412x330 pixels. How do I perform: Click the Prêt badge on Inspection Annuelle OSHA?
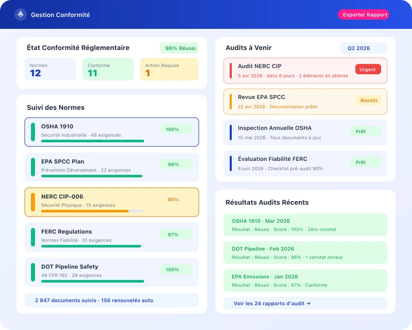pos(366,131)
